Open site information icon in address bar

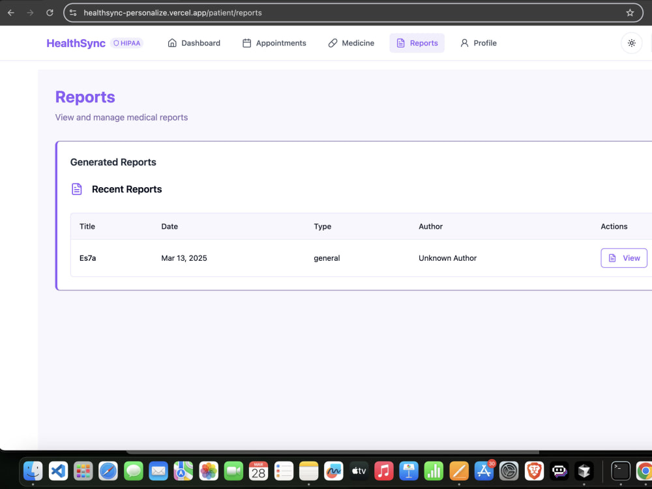[73, 13]
